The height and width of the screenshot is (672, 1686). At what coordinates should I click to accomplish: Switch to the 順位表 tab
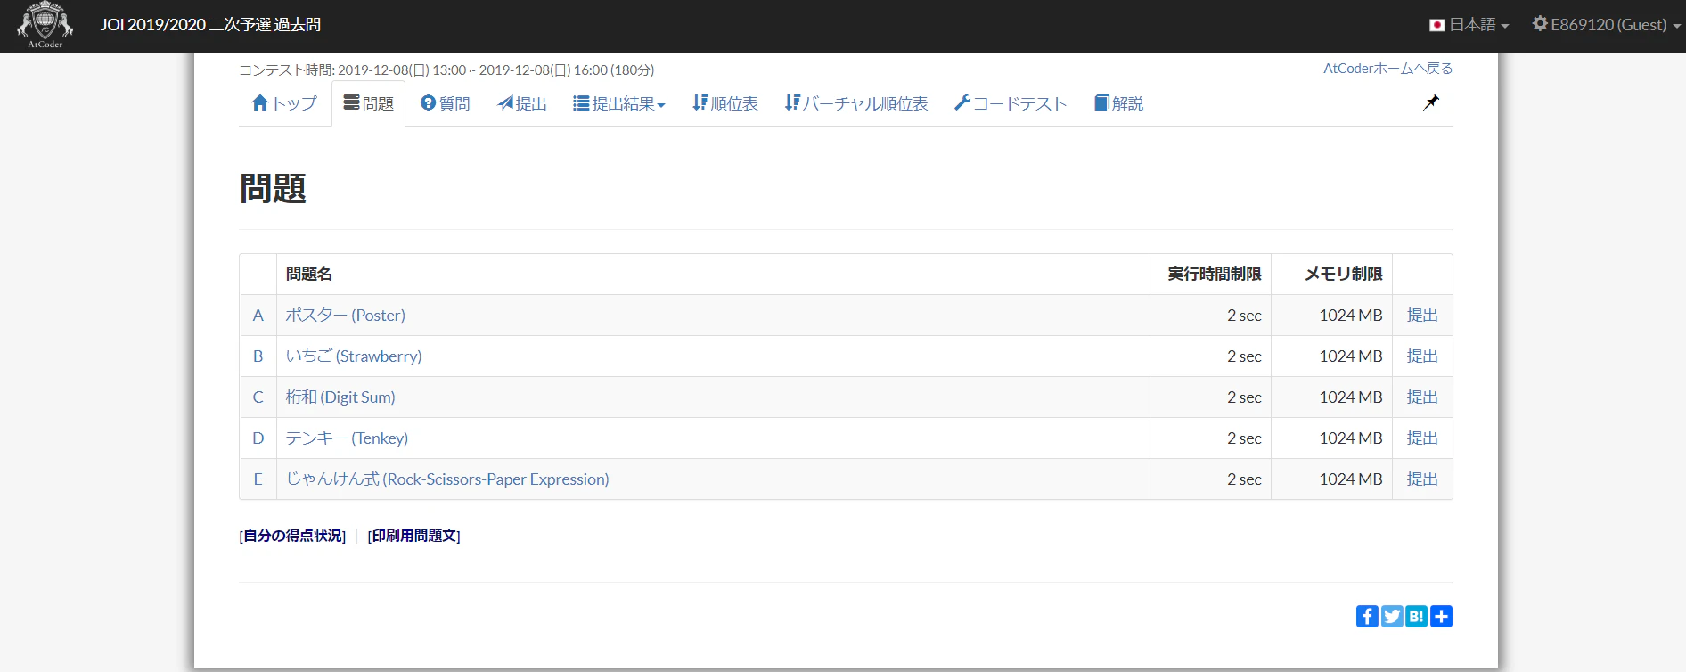(x=724, y=103)
